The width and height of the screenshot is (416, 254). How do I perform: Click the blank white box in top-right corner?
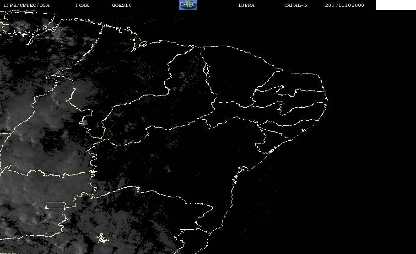coord(395,5)
